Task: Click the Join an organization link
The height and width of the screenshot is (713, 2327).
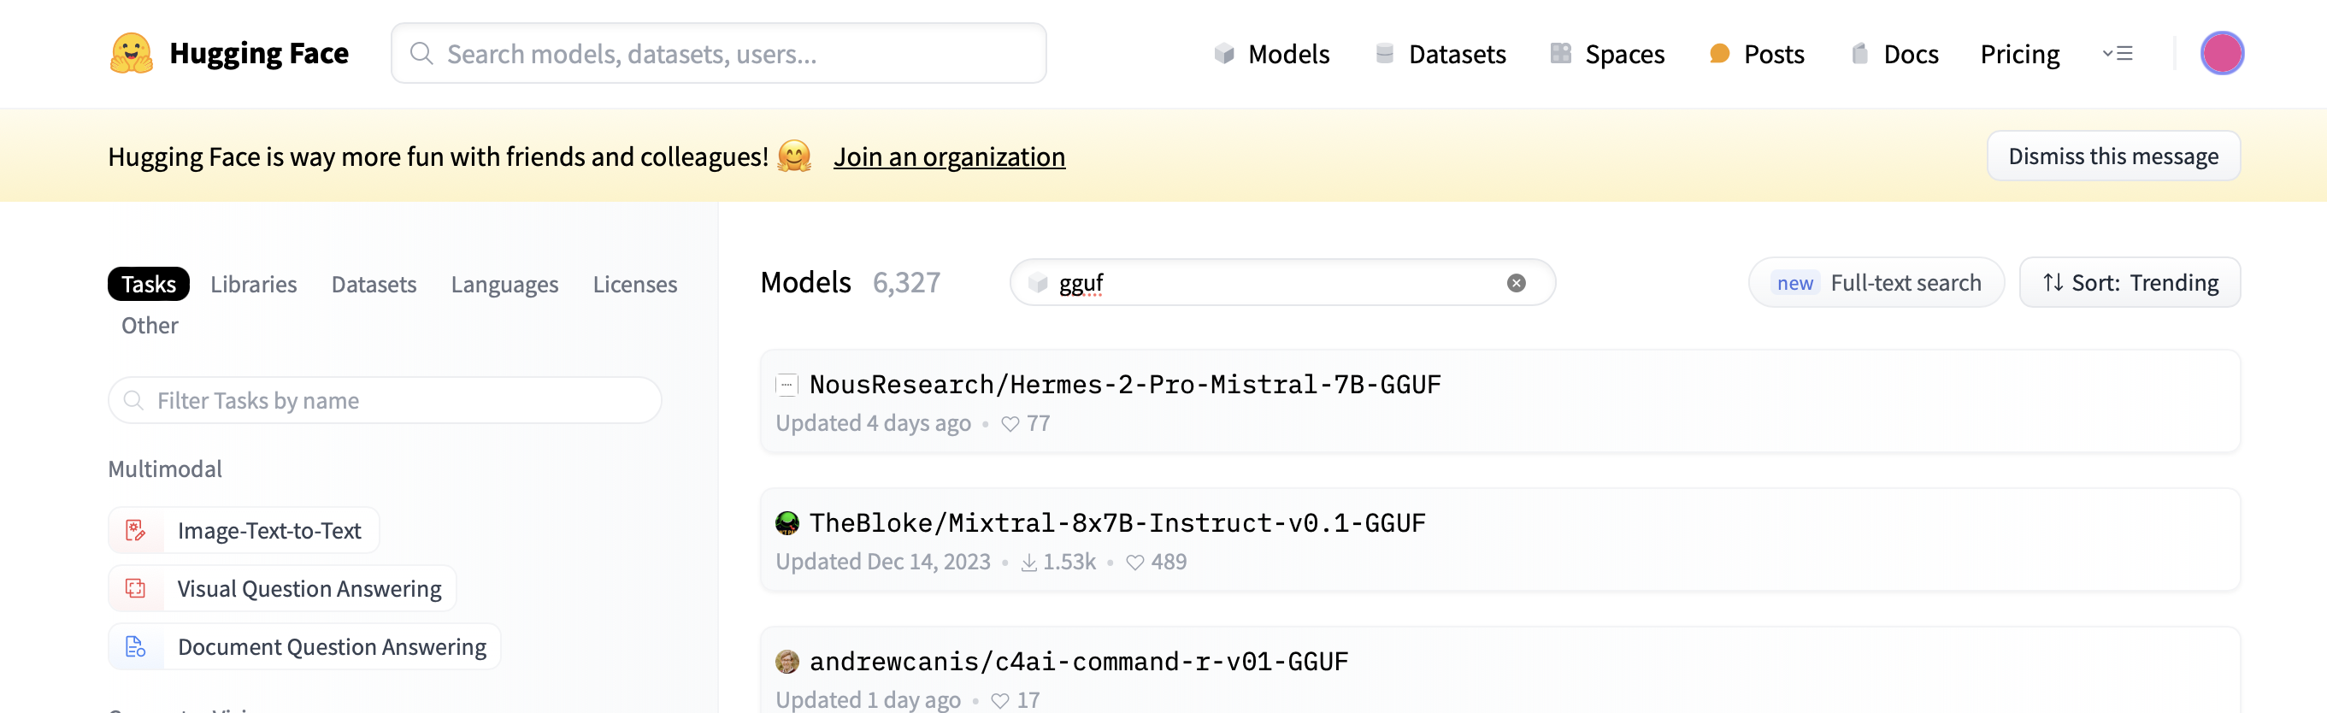Action: click(x=950, y=156)
